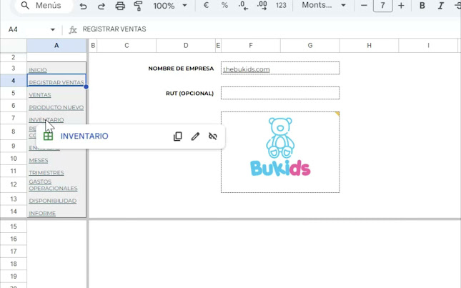Open the A4 name box dropdown
The width and height of the screenshot is (461, 288).
pos(53,29)
